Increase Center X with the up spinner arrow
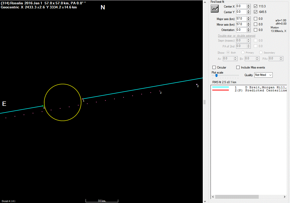Screen dimensions: 290x203 tap(249, 5)
